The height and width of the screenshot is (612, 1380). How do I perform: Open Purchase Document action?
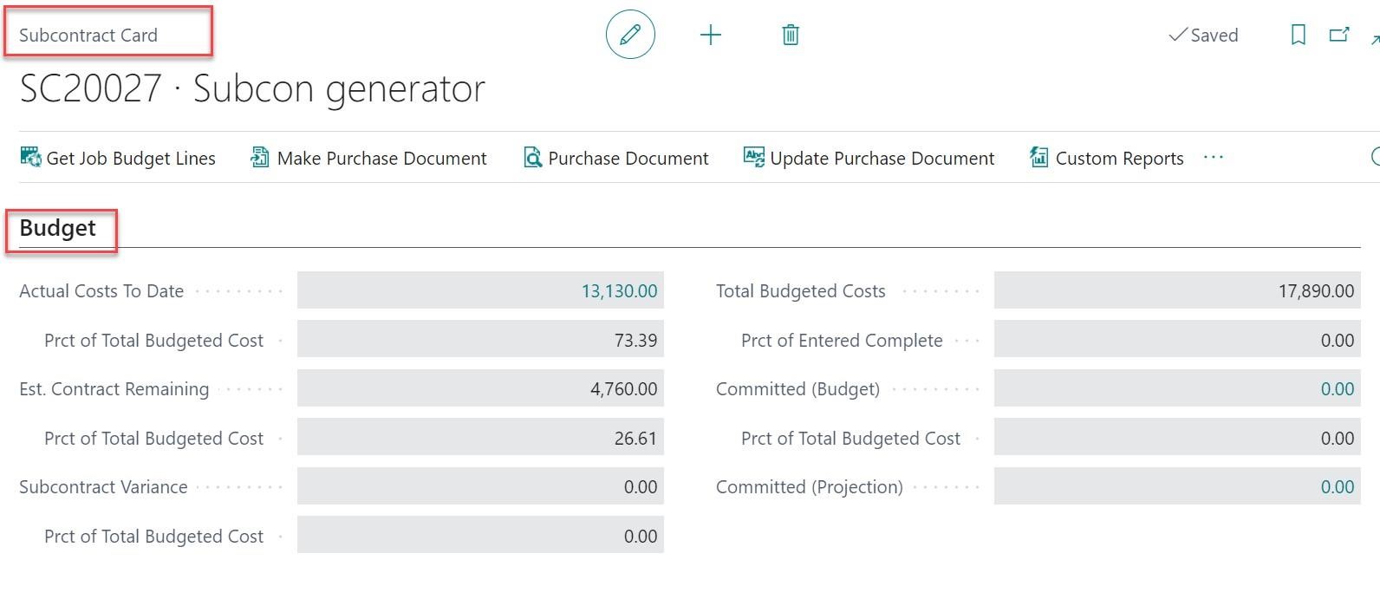pos(616,158)
